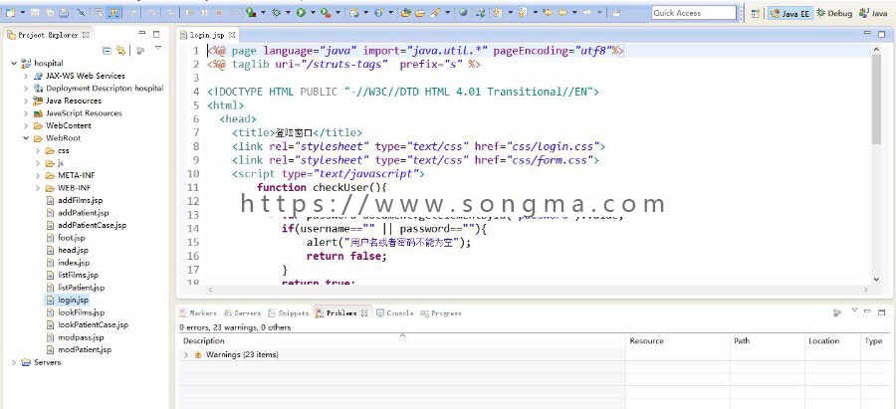Click the Last Edit Location arrow icon
This screenshot has width=896, height=409.
coord(548,12)
